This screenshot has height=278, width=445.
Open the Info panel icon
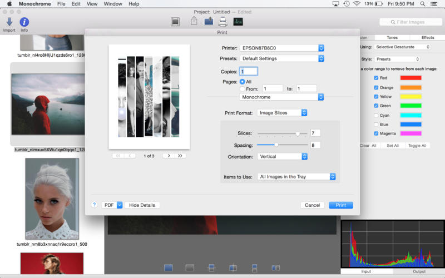[24, 22]
